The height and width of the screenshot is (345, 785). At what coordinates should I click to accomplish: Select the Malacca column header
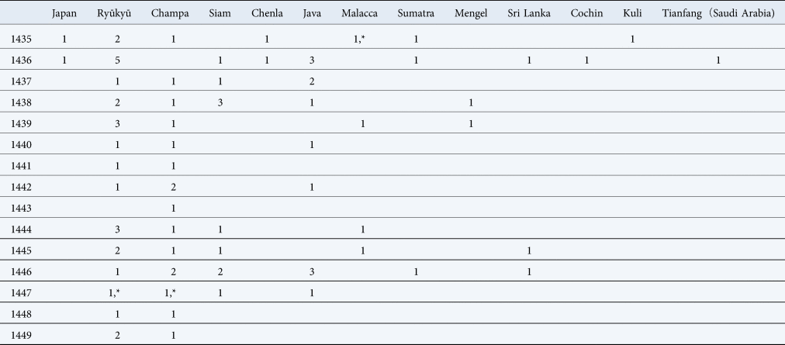pyautogui.click(x=360, y=14)
